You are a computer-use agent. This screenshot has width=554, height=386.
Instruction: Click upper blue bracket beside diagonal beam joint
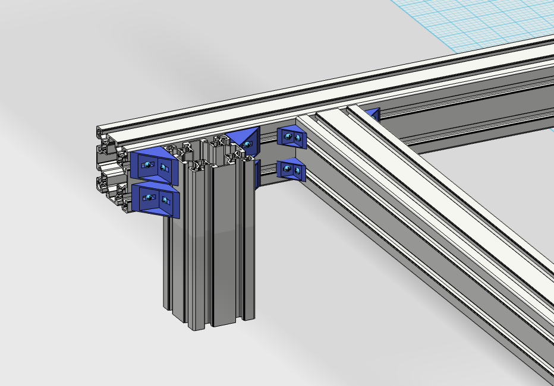292,137
